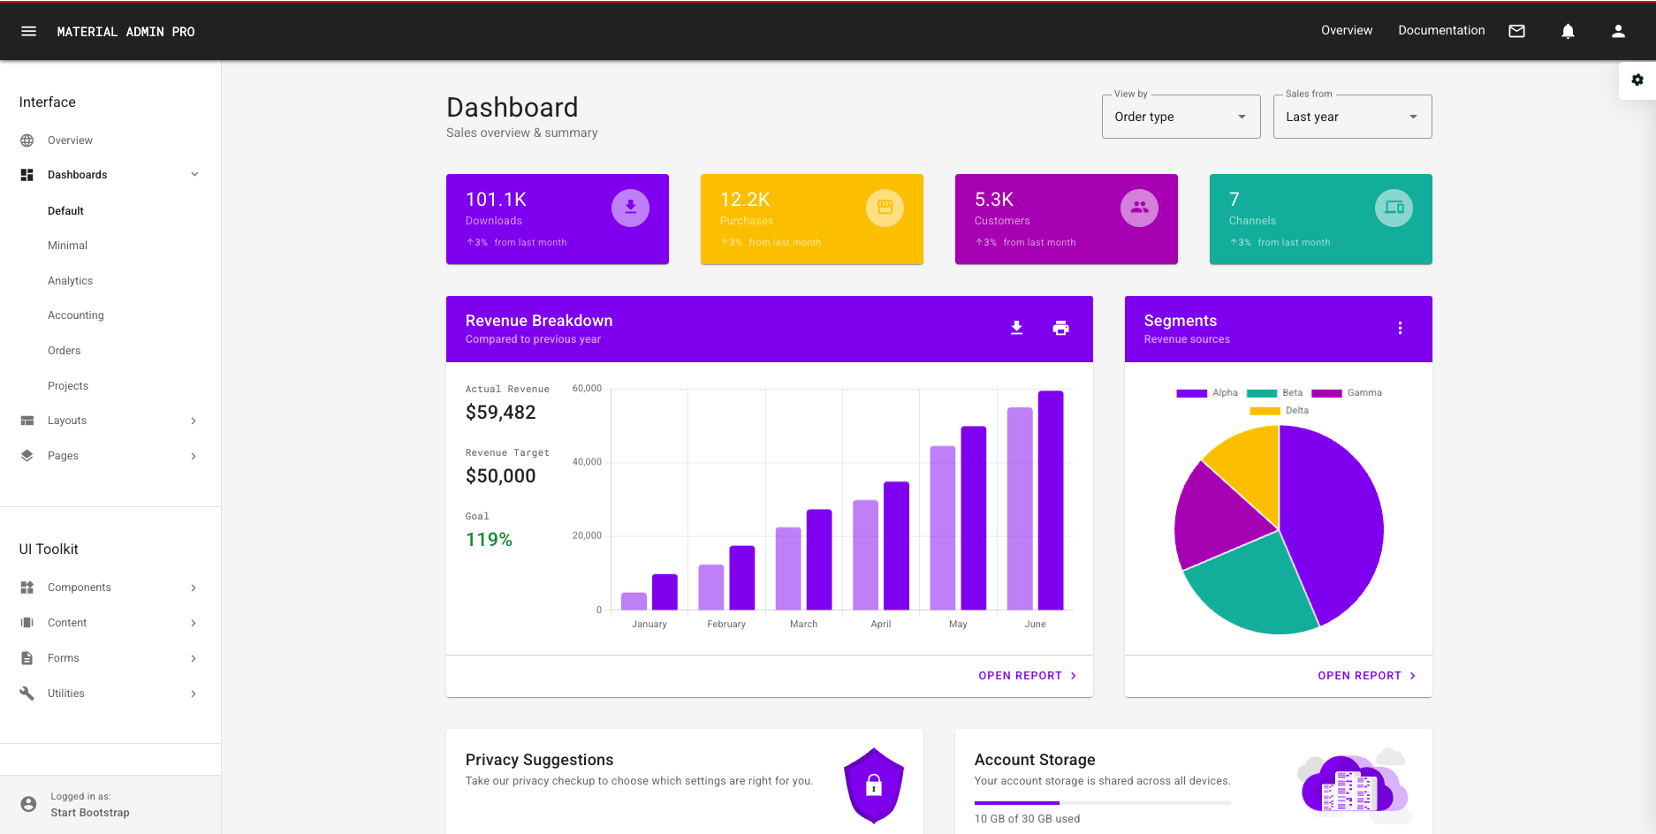Open the hamburger menu icon
The height and width of the screenshot is (834, 1656).
click(x=28, y=31)
